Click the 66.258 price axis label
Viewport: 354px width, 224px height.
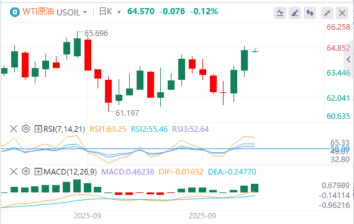pos(338,27)
